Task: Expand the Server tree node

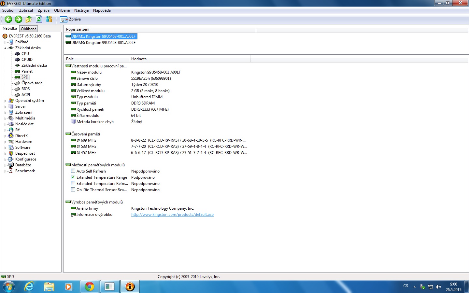Action: coord(5,106)
